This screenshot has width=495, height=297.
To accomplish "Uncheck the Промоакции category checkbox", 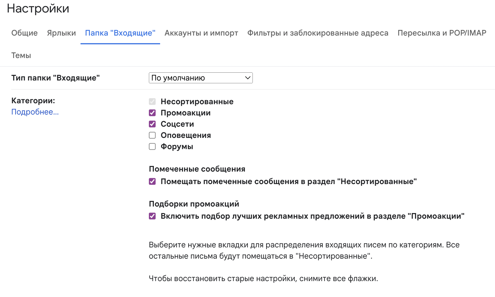I will (152, 113).
